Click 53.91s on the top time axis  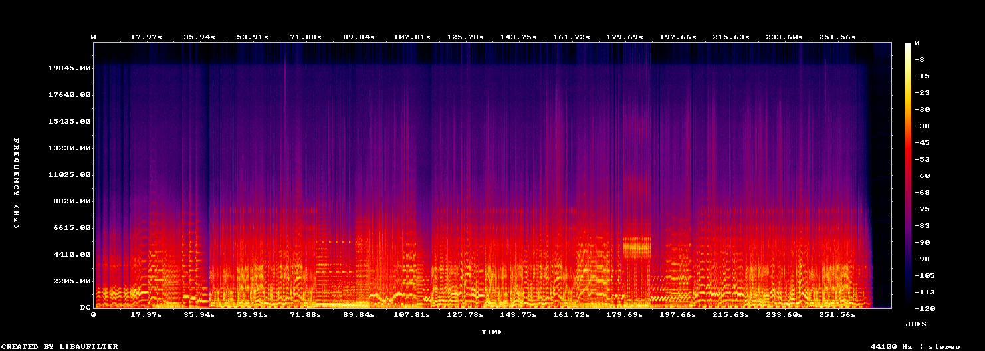[x=253, y=37]
